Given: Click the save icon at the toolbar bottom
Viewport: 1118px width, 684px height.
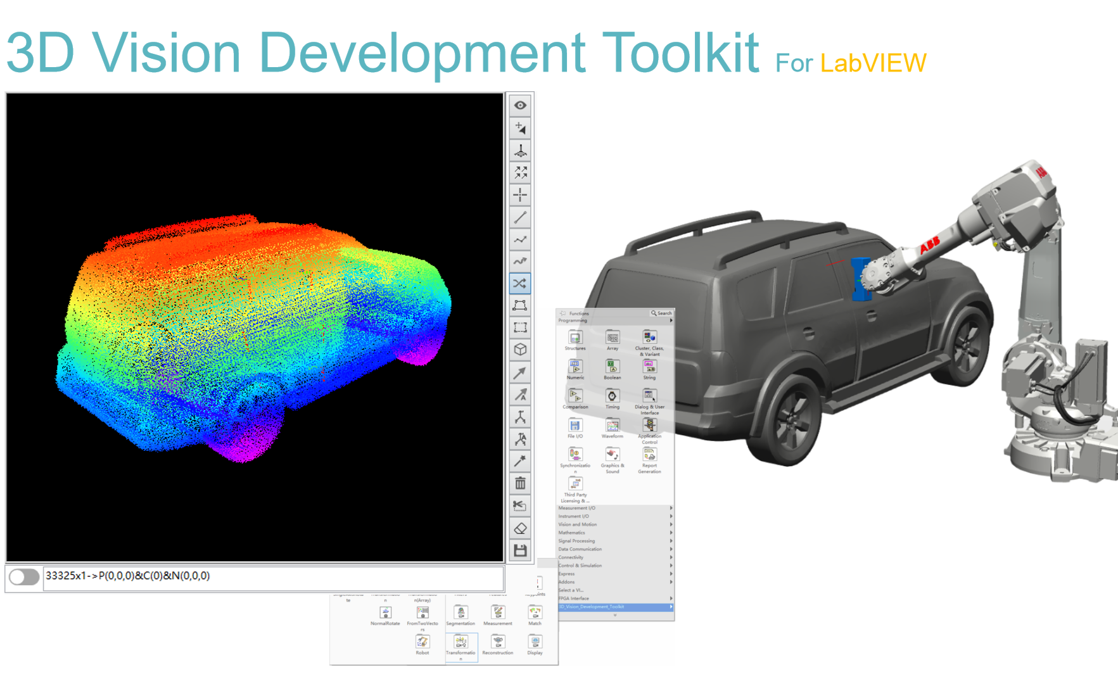Looking at the screenshot, I should click(521, 550).
